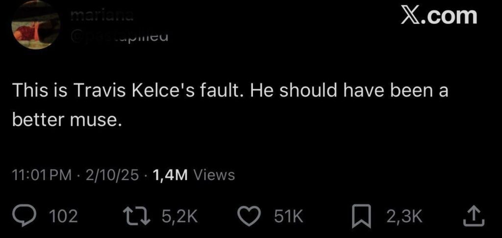
Task: Like the post with the heart icon
Action: (x=250, y=215)
